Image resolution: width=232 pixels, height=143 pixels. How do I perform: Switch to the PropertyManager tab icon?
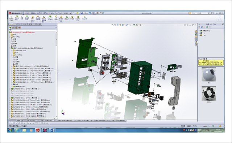[13, 27]
